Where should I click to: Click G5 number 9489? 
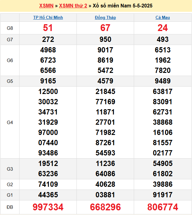click(x=163, y=81)
